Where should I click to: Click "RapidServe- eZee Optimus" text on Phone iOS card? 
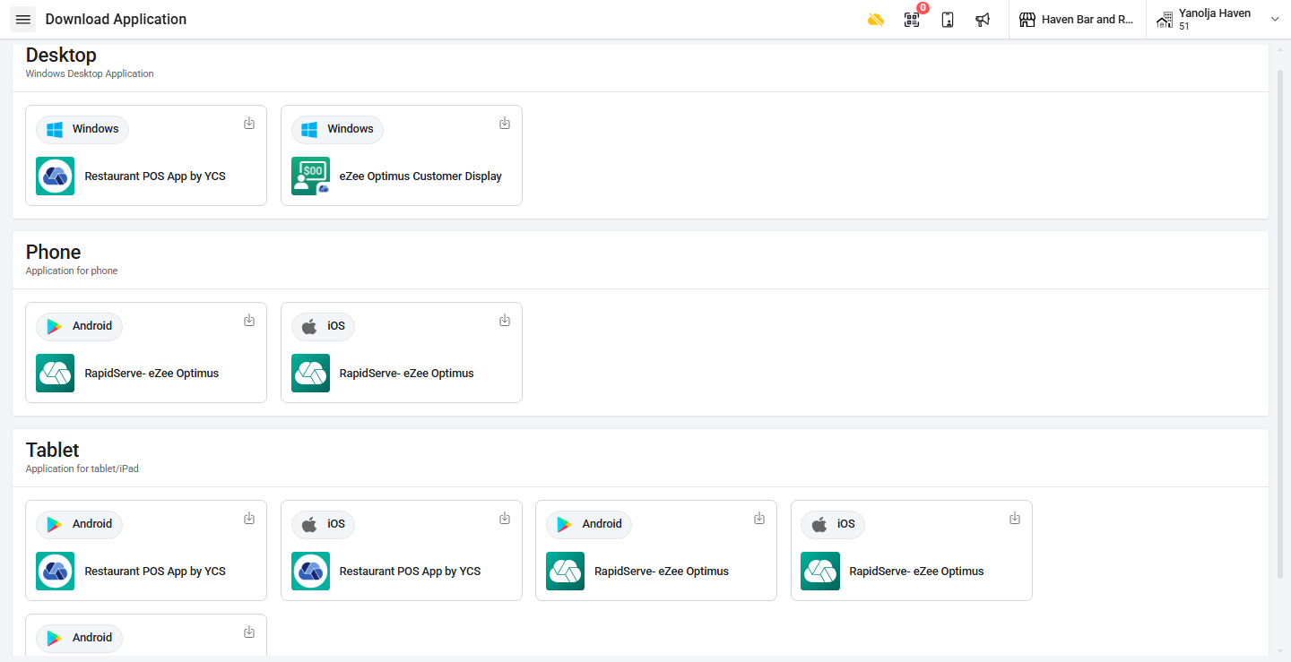pos(406,374)
